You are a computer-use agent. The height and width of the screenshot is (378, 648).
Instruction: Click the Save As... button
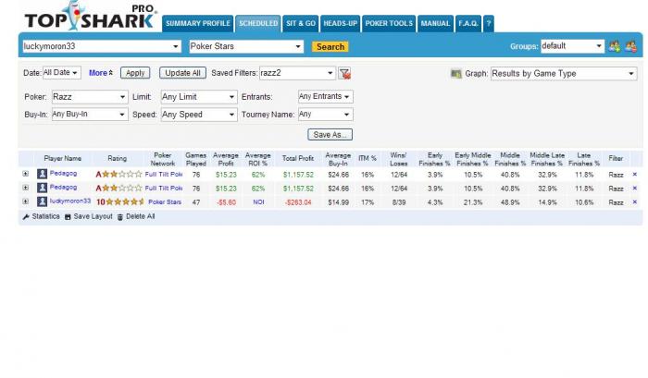(330, 135)
